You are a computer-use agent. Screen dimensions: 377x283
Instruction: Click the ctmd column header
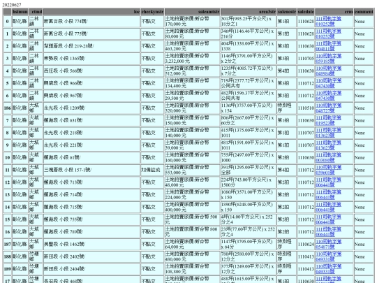(x=36, y=12)
